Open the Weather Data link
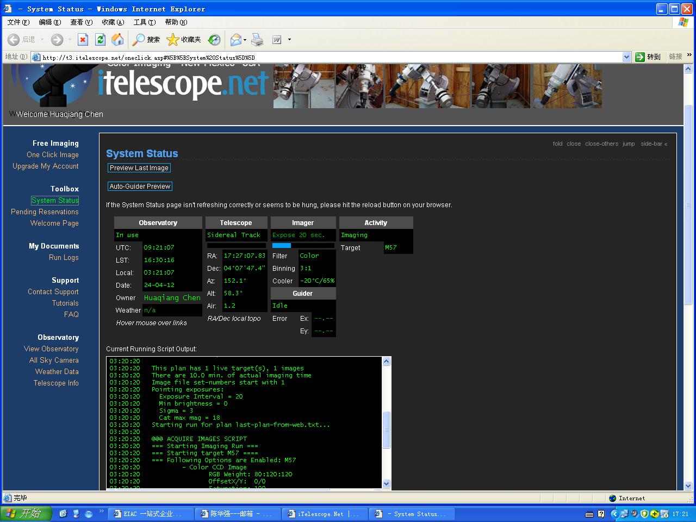The image size is (696, 522). pyautogui.click(x=57, y=372)
